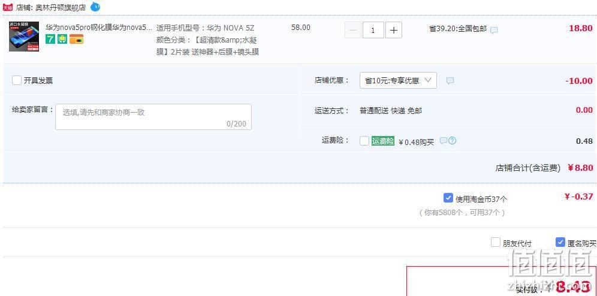Click the orange credit card badge icon
This screenshot has height=296, width=597.
pos(76,39)
